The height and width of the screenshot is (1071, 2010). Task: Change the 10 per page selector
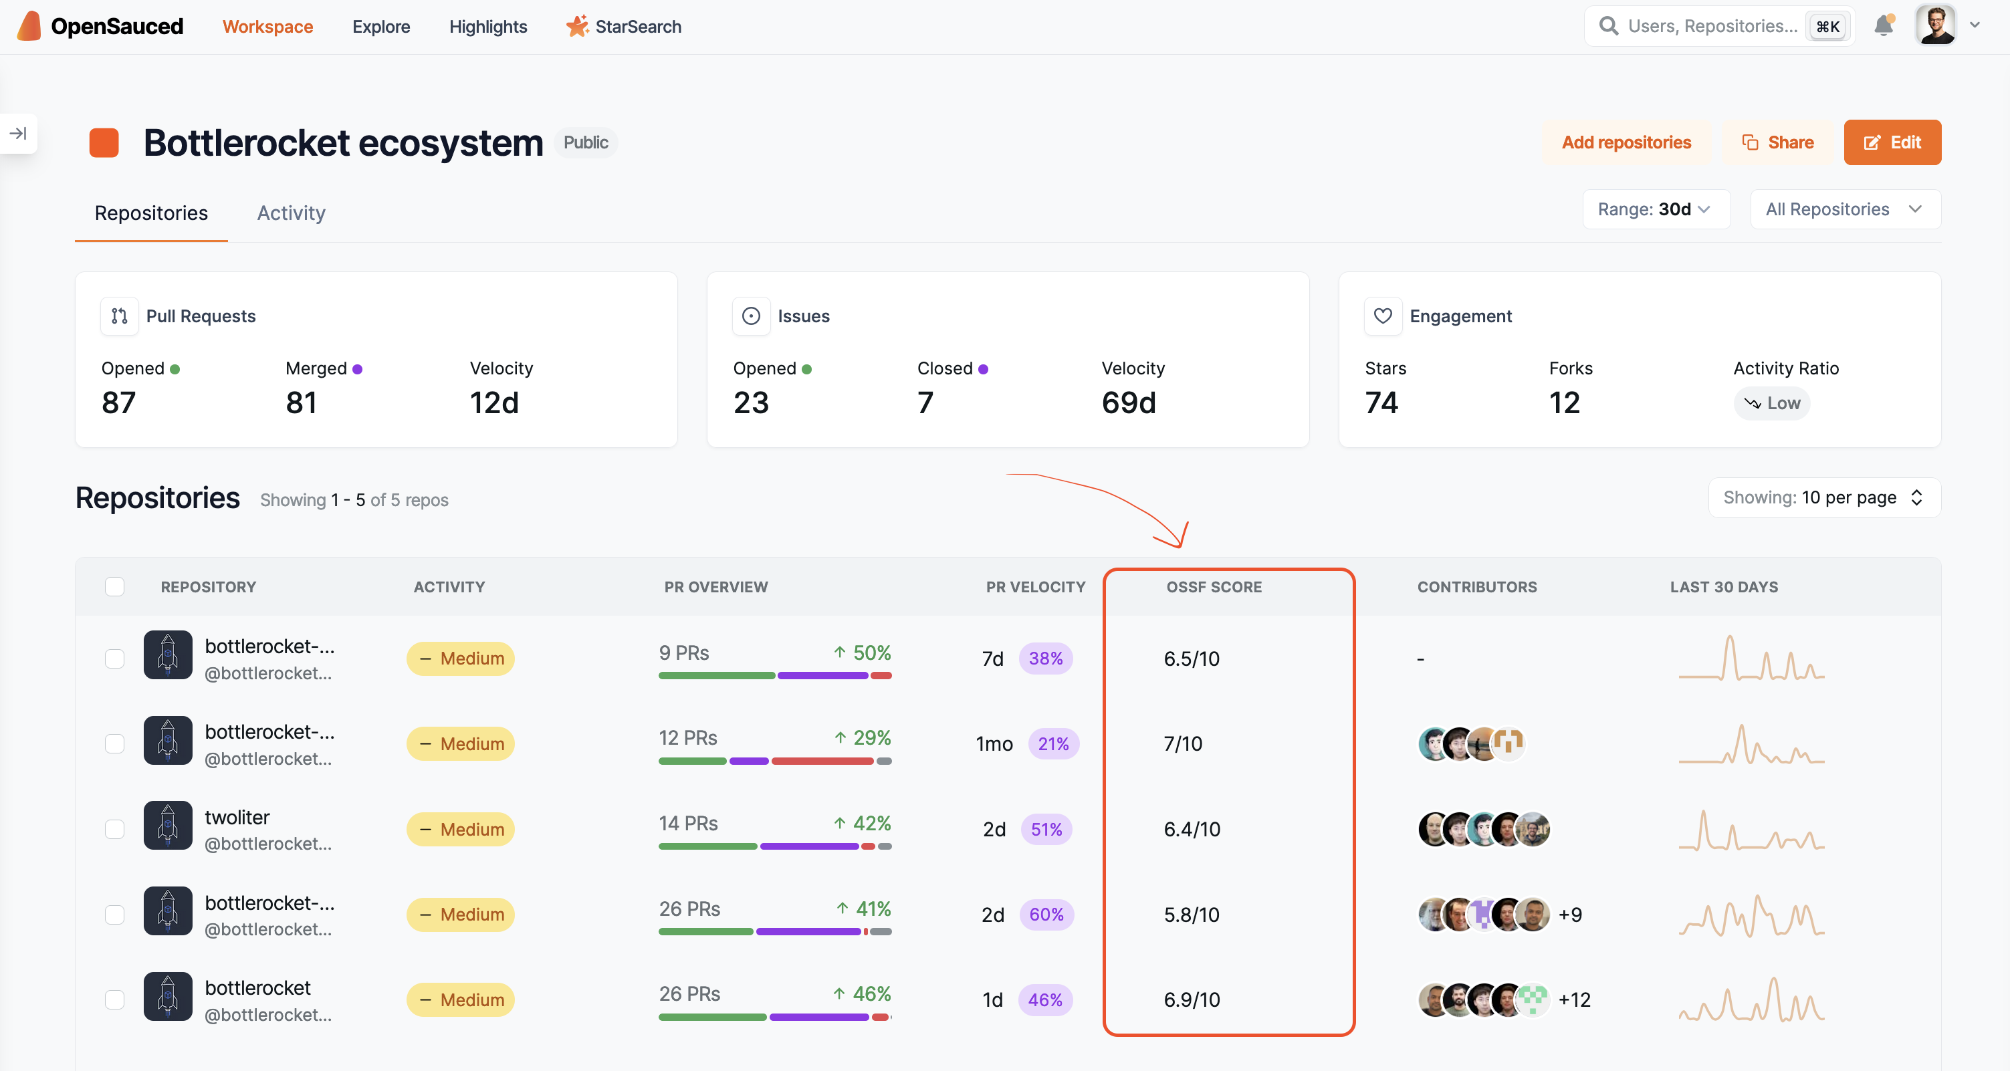[1823, 497]
